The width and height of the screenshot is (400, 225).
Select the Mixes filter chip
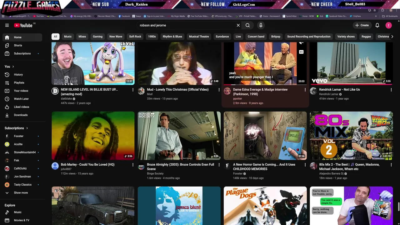[x=82, y=37]
